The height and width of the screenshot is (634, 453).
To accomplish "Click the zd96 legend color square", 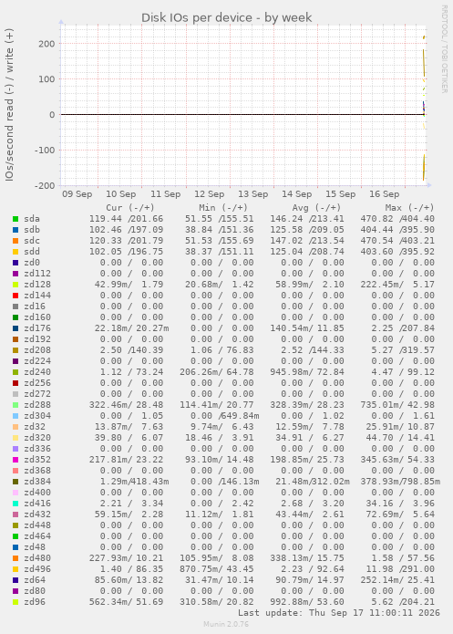I will click(15, 602).
